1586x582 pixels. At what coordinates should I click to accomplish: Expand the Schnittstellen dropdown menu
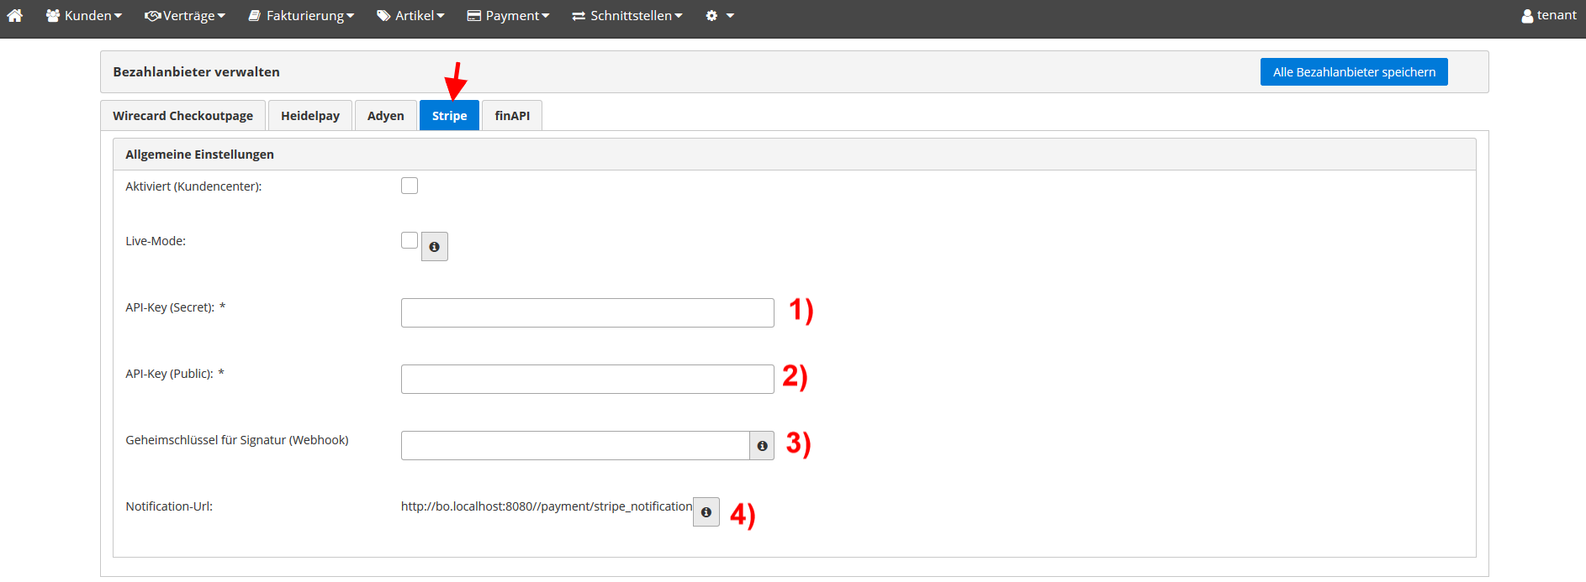[x=627, y=16]
